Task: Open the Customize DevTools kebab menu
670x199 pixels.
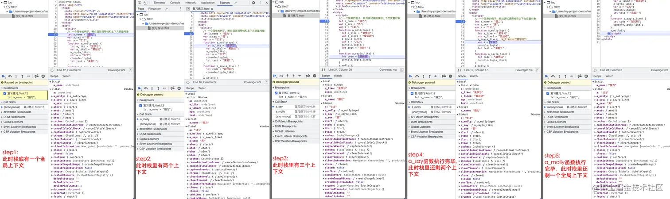Action: pos(260,3)
